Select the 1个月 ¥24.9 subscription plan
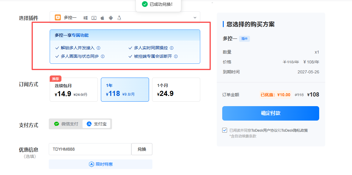This screenshot has width=352, height=175. tap(176, 90)
